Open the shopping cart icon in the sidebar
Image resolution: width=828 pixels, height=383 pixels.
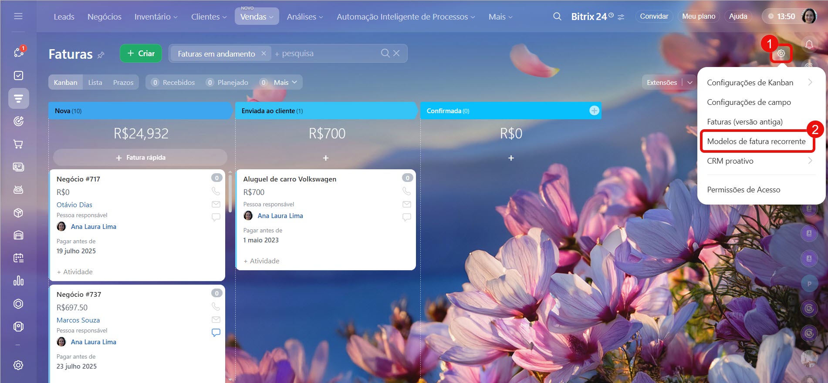[x=18, y=144]
